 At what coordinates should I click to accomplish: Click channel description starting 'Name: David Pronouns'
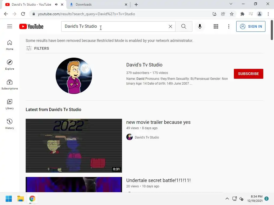[x=177, y=81]
